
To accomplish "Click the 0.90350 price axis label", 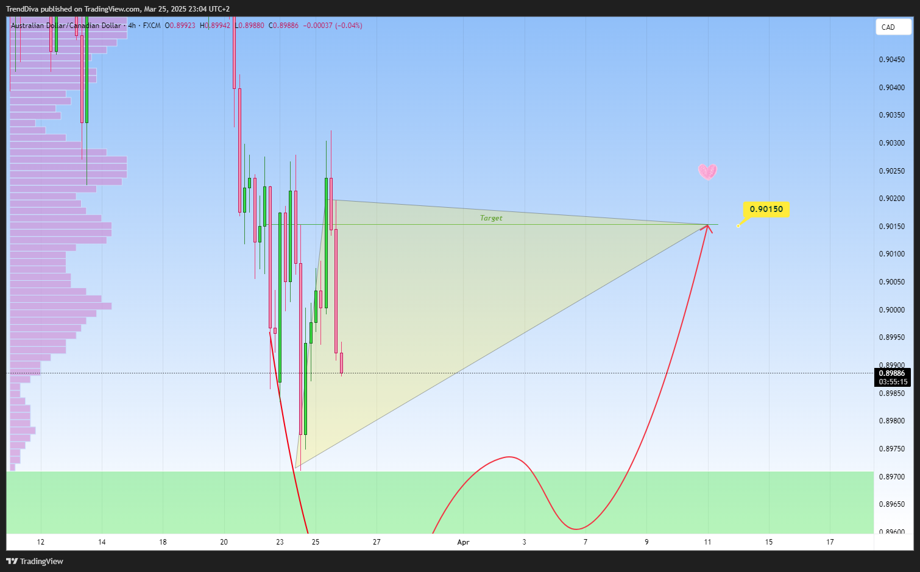I will coord(891,115).
